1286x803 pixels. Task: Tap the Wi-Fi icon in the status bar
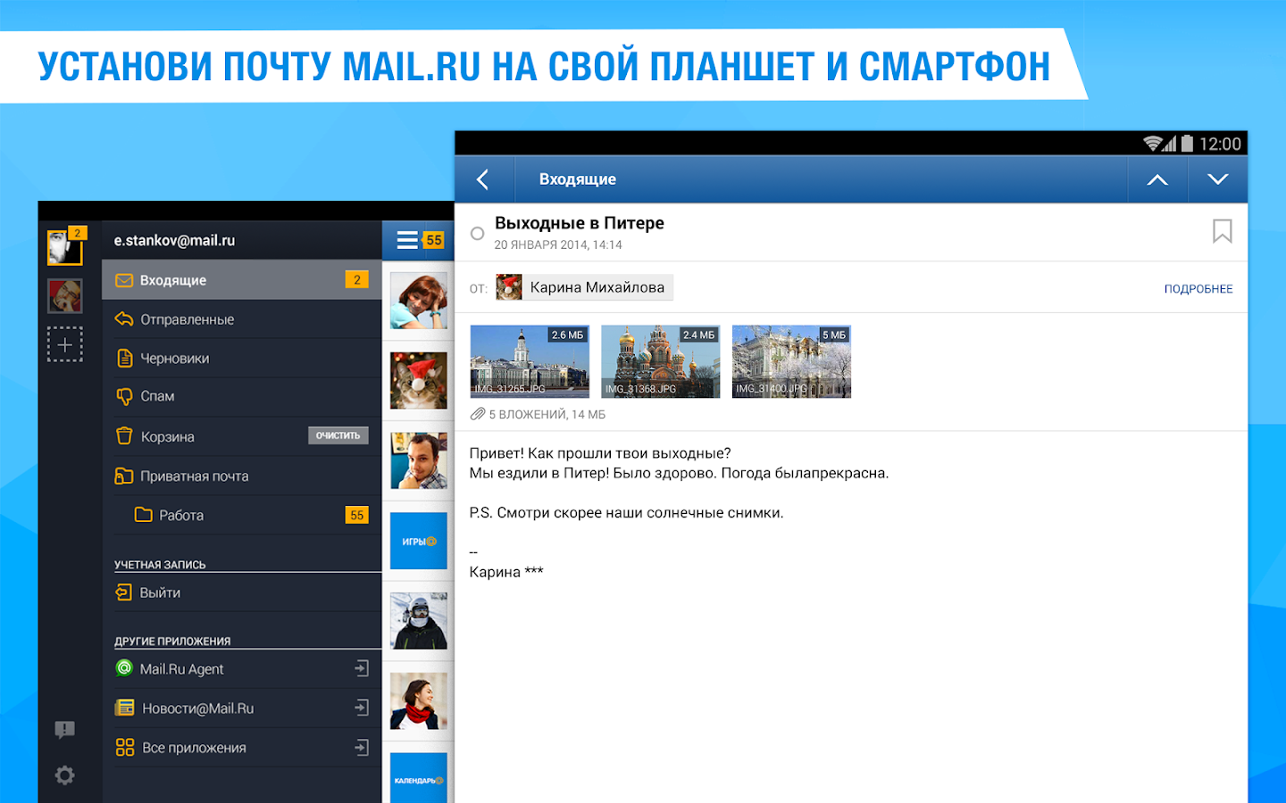(1153, 144)
